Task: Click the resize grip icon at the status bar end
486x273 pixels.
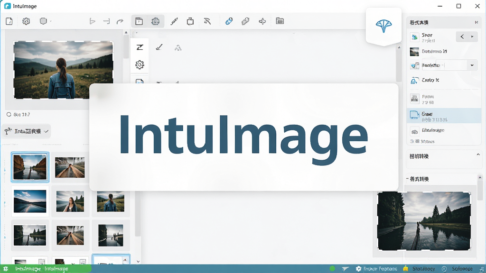Action: point(482,269)
